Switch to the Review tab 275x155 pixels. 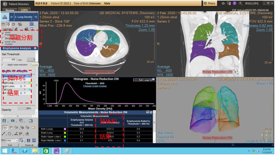pos(10,10)
